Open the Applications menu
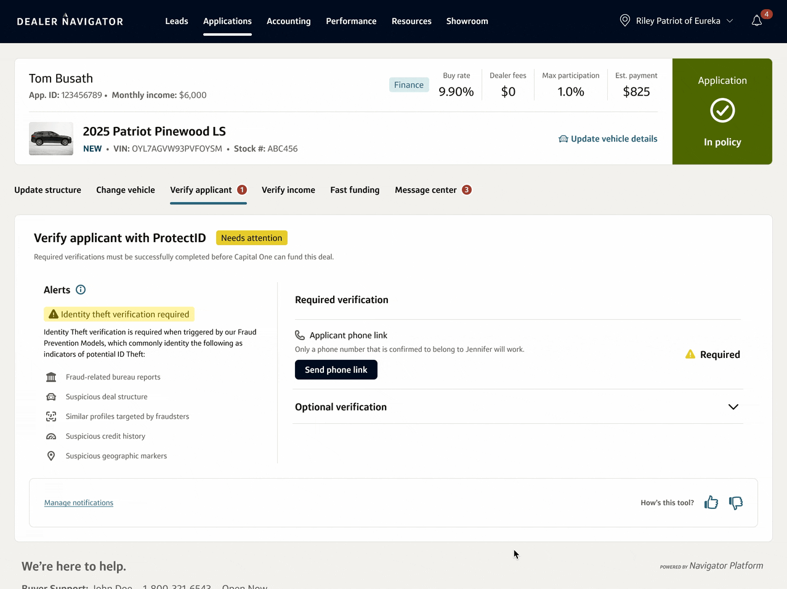Viewport: 787px width, 589px height. [x=227, y=21]
